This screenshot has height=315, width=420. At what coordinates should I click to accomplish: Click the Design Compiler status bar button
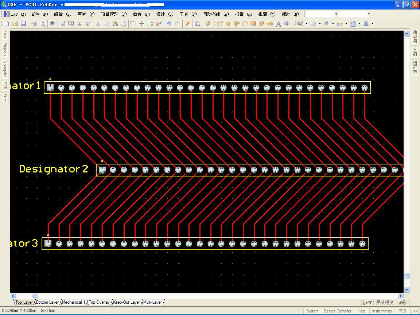pos(337,311)
